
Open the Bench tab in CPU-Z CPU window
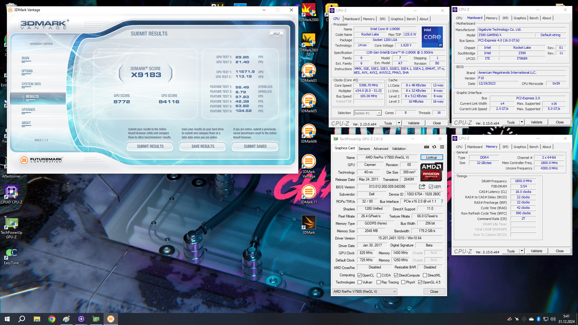411,19
